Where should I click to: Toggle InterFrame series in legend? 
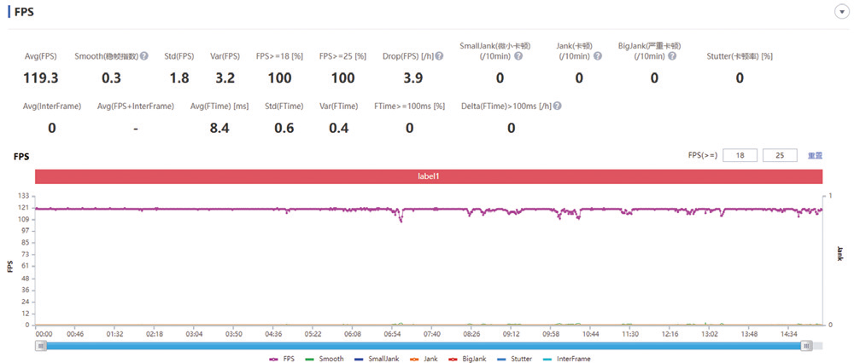pyautogui.click(x=567, y=359)
